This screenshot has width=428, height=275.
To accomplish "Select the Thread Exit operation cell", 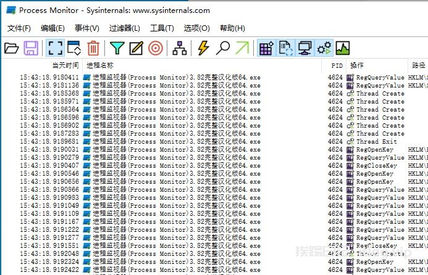I will [x=376, y=141].
